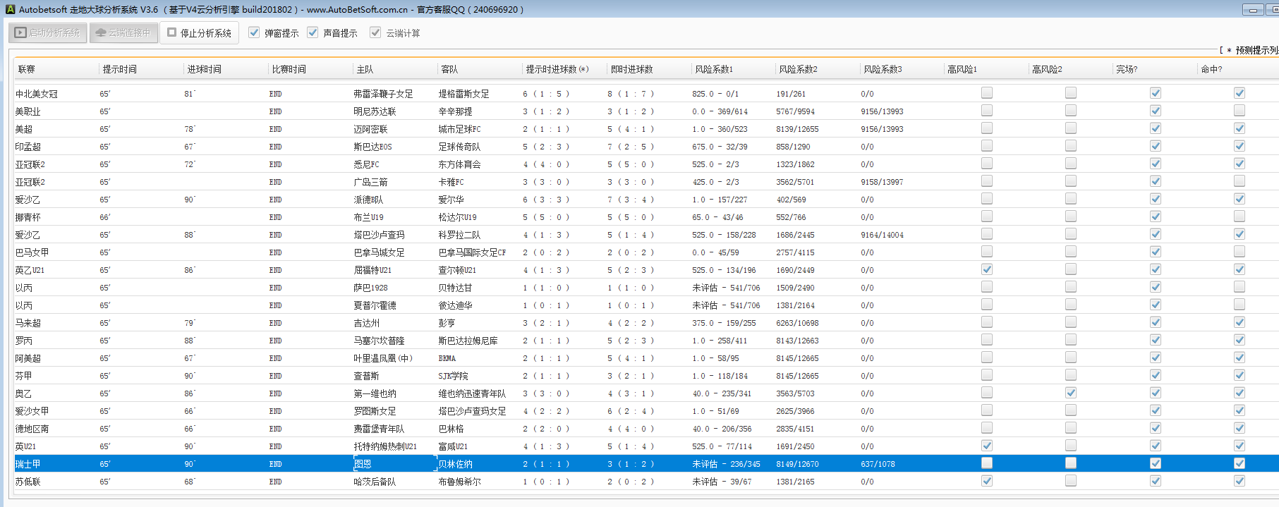Viewport: 1279px width, 507px height.
Task: Click the Autobetsoft app icon in title bar
Action: coord(10,9)
